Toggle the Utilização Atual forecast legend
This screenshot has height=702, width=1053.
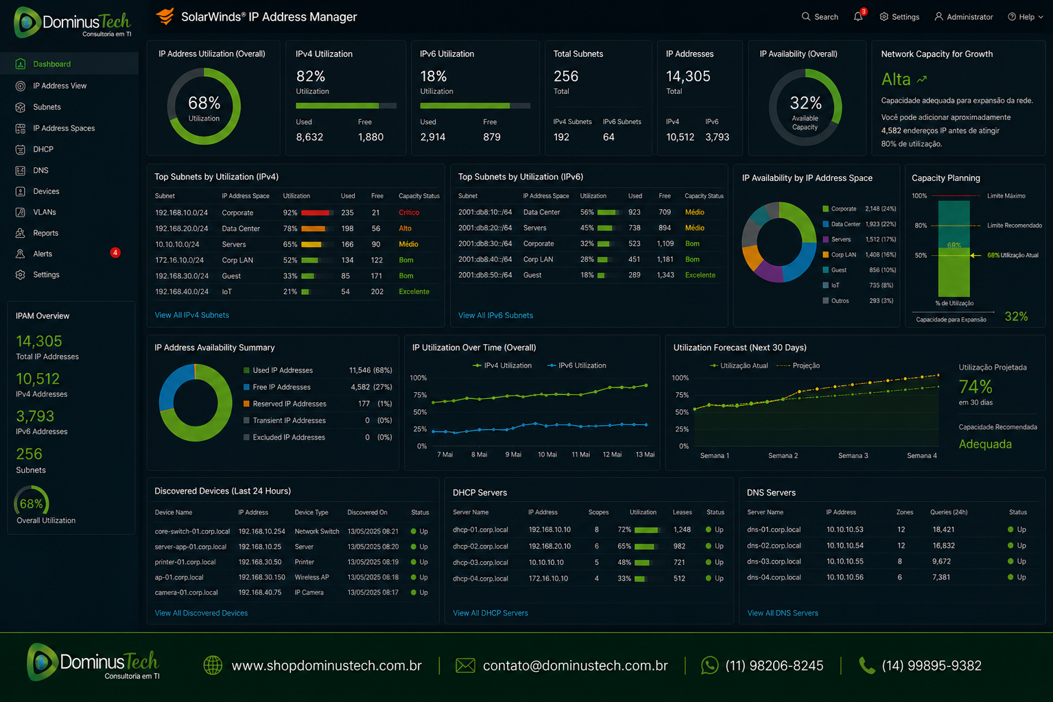click(739, 365)
